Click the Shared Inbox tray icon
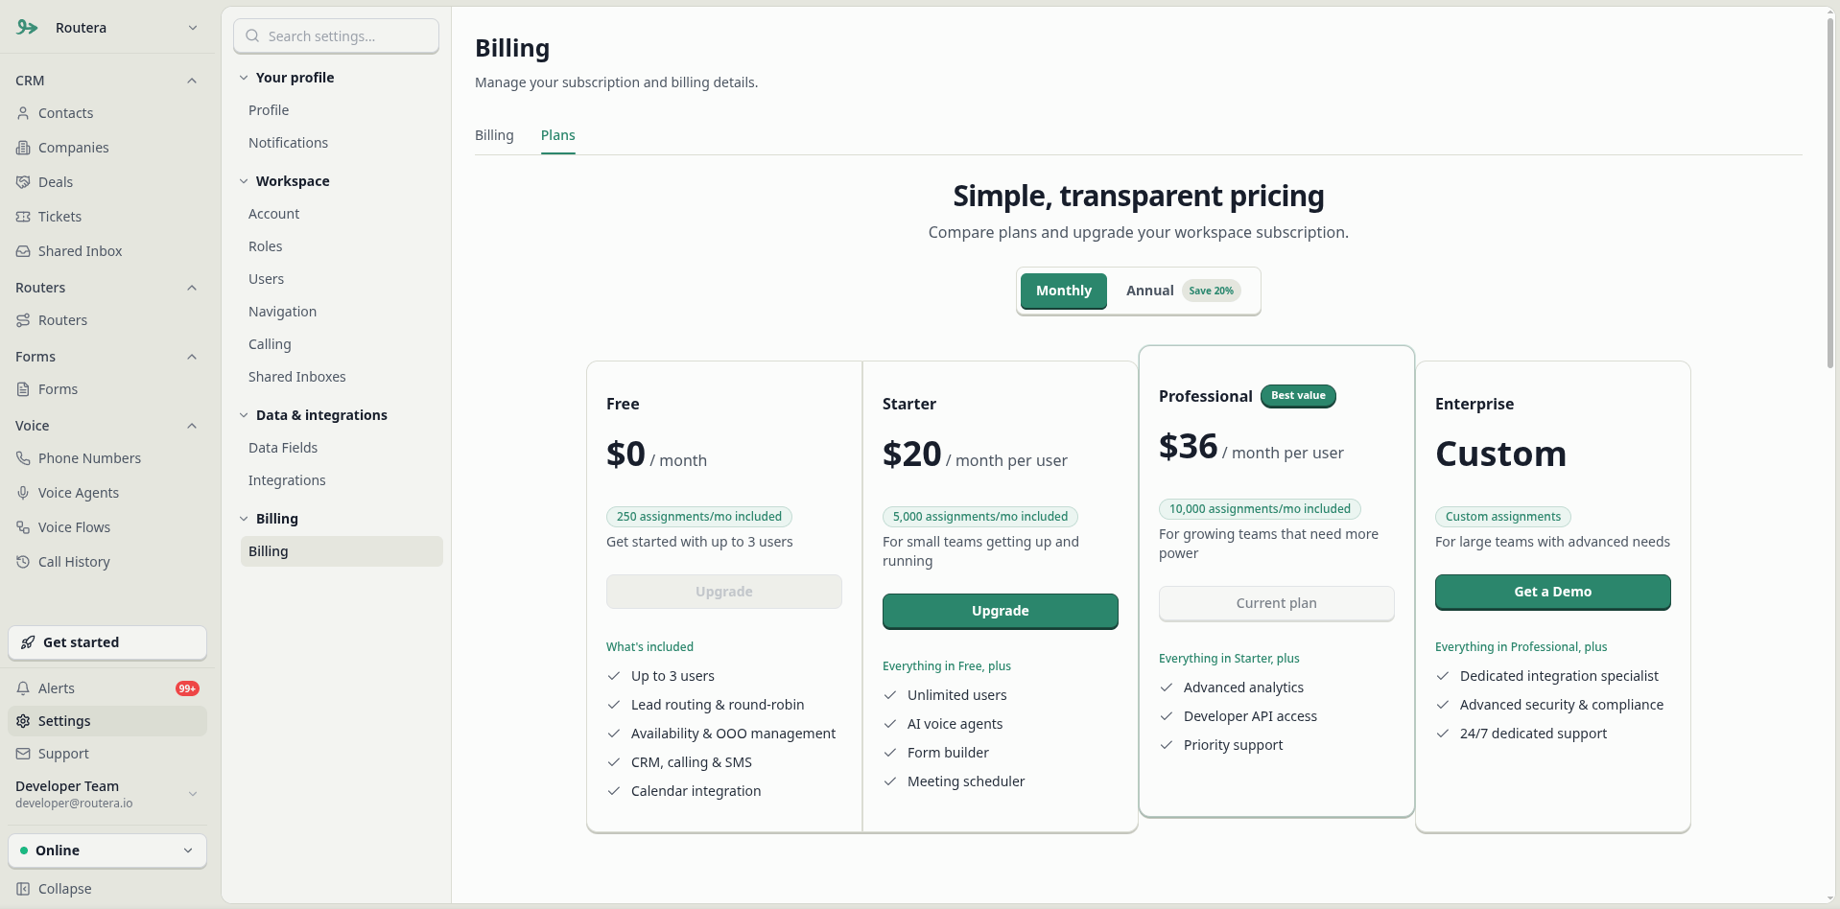The width and height of the screenshot is (1840, 909). 23,251
